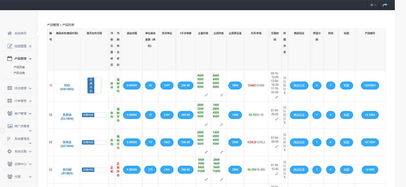Open the 手 user dropdown in header
Screen dimensions: 406x187
tap(373, 5)
